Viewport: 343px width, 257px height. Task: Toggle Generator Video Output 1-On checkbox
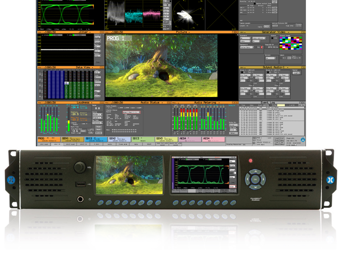[272, 38]
